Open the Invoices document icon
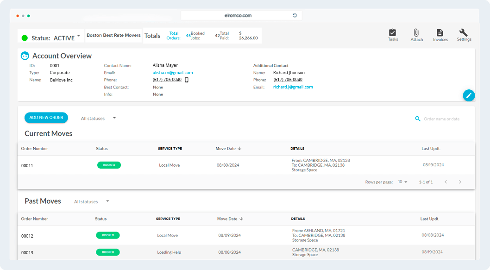The height and width of the screenshot is (270, 490). pyautogui.click(x=440, y=32)
